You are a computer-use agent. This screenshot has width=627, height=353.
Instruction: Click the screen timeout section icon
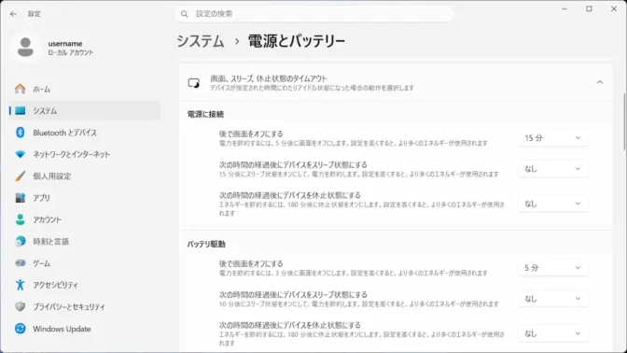click(194, 83)
